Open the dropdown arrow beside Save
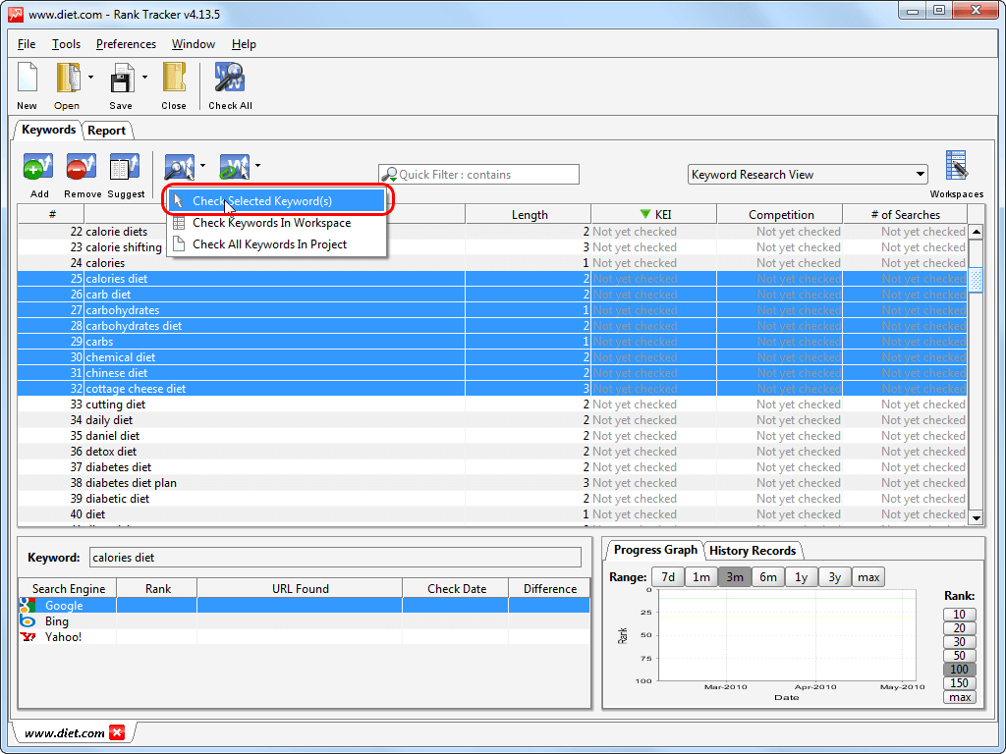This screenshot has width=1006, height=754. coord(144,78)
